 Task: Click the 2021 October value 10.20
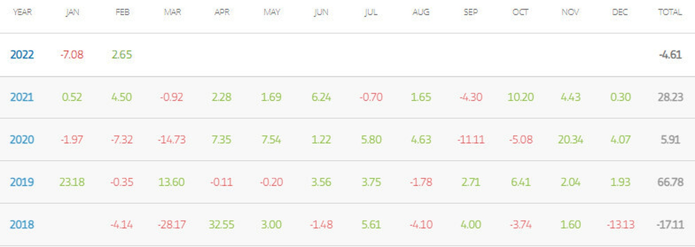coord(521,97)
